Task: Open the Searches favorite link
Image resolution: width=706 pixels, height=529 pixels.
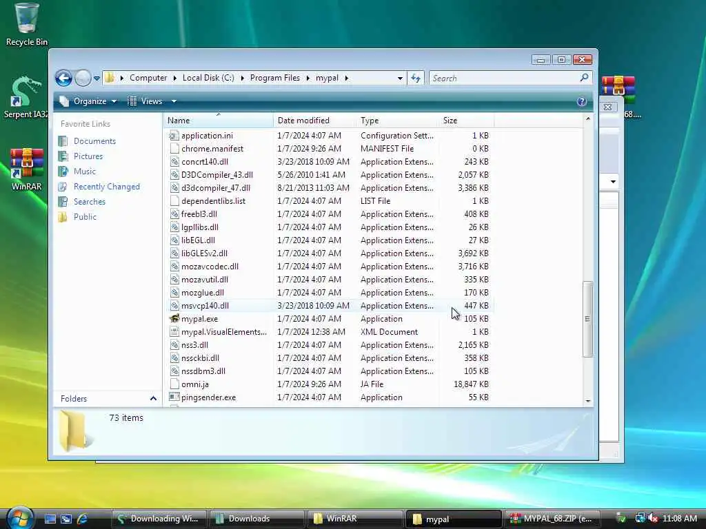Action: click(89, 202)
